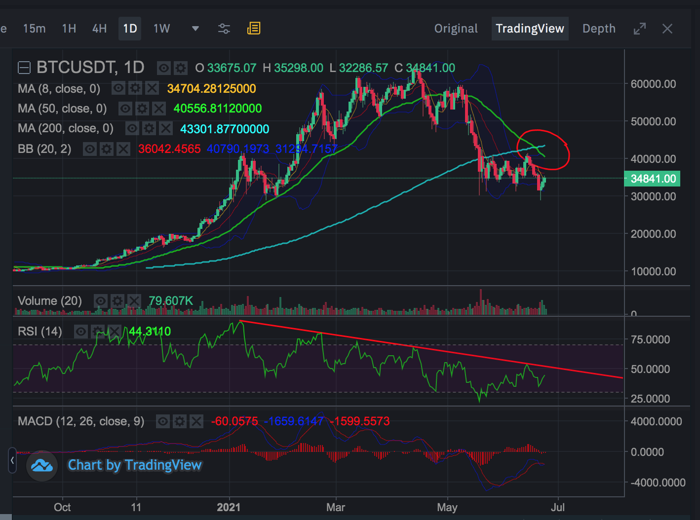Click the 75.0000 RSI axis label
Image resolution: width=700 pixels, height=520 pixels.
651,339
